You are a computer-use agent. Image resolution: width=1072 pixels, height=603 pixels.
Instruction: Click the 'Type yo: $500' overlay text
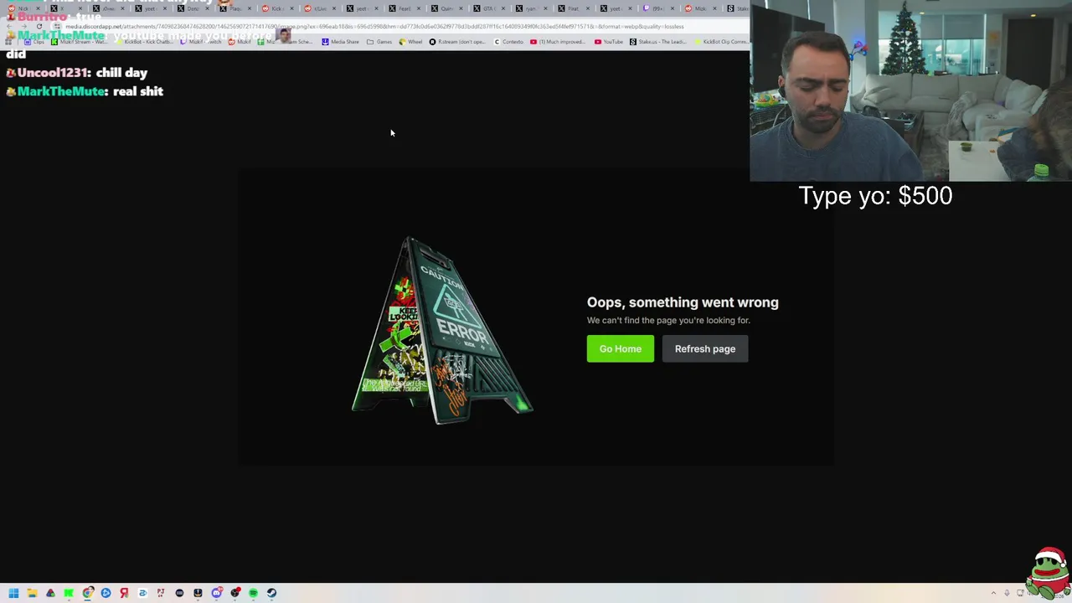coord(875,196)
